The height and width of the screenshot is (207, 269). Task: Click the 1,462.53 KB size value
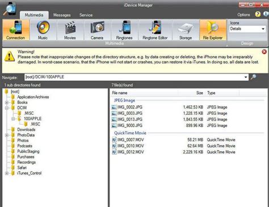(x=193, y=107)
